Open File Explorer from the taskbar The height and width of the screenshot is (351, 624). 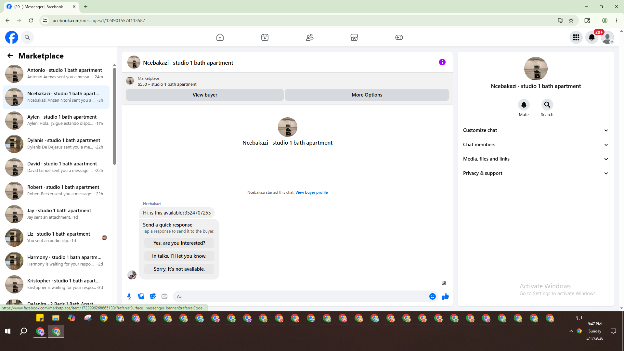pyautogui.click(x=56, y=318)
